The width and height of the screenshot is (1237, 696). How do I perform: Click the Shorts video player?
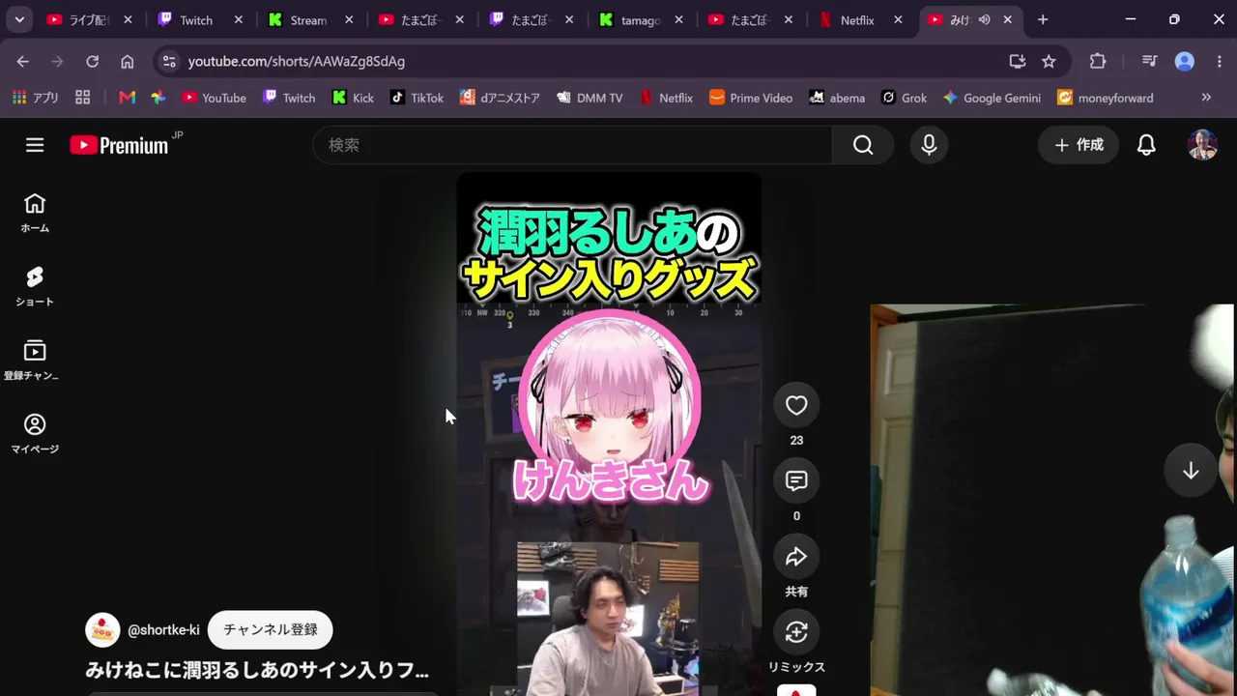[609, 434]
